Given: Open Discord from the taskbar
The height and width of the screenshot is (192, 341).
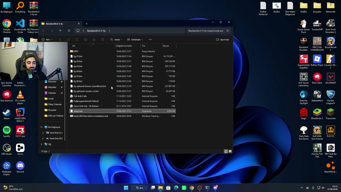Looking at the screenshot, I should (215, 188).
